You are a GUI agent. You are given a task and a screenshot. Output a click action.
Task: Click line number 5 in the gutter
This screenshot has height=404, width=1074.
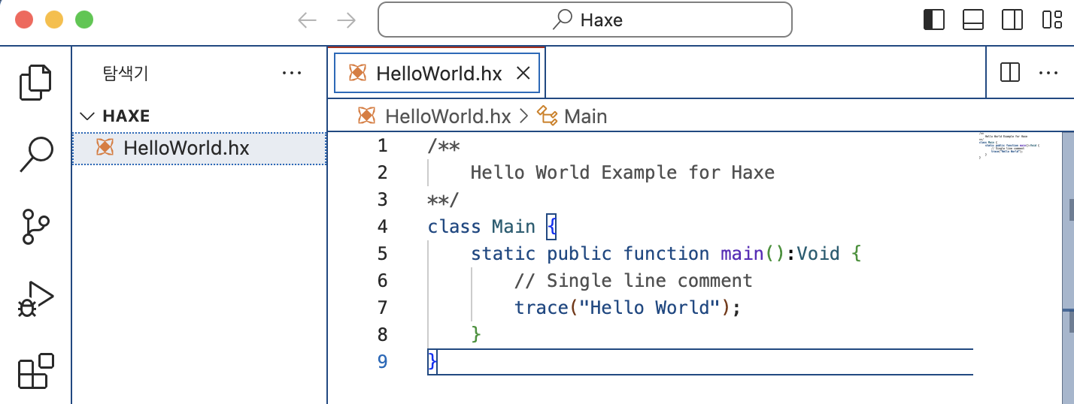coord(383,254)
